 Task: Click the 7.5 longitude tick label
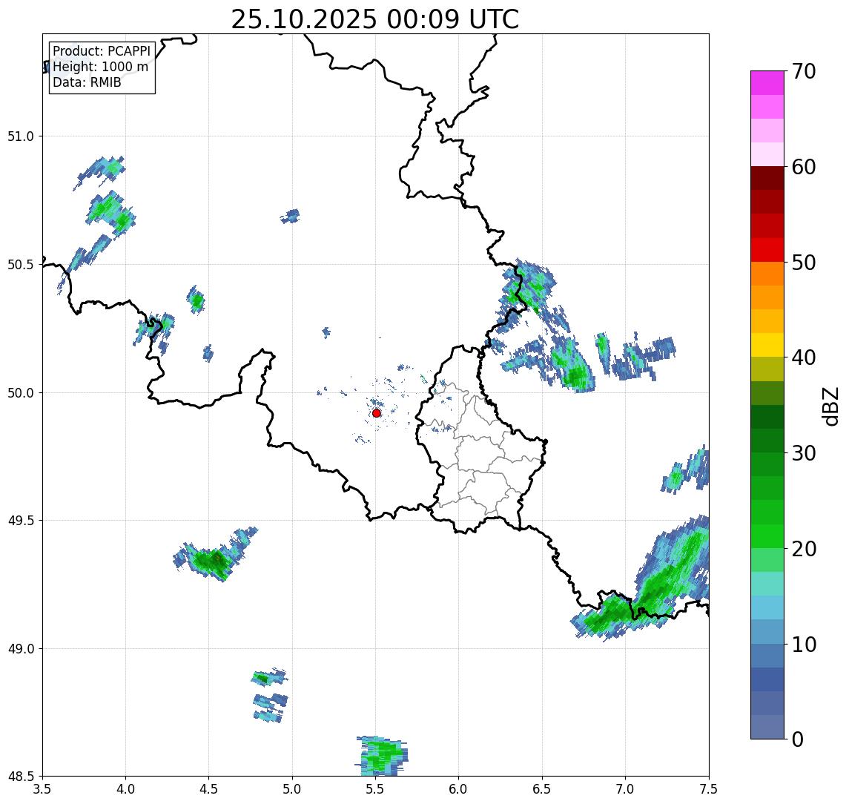tap(708, 789)
